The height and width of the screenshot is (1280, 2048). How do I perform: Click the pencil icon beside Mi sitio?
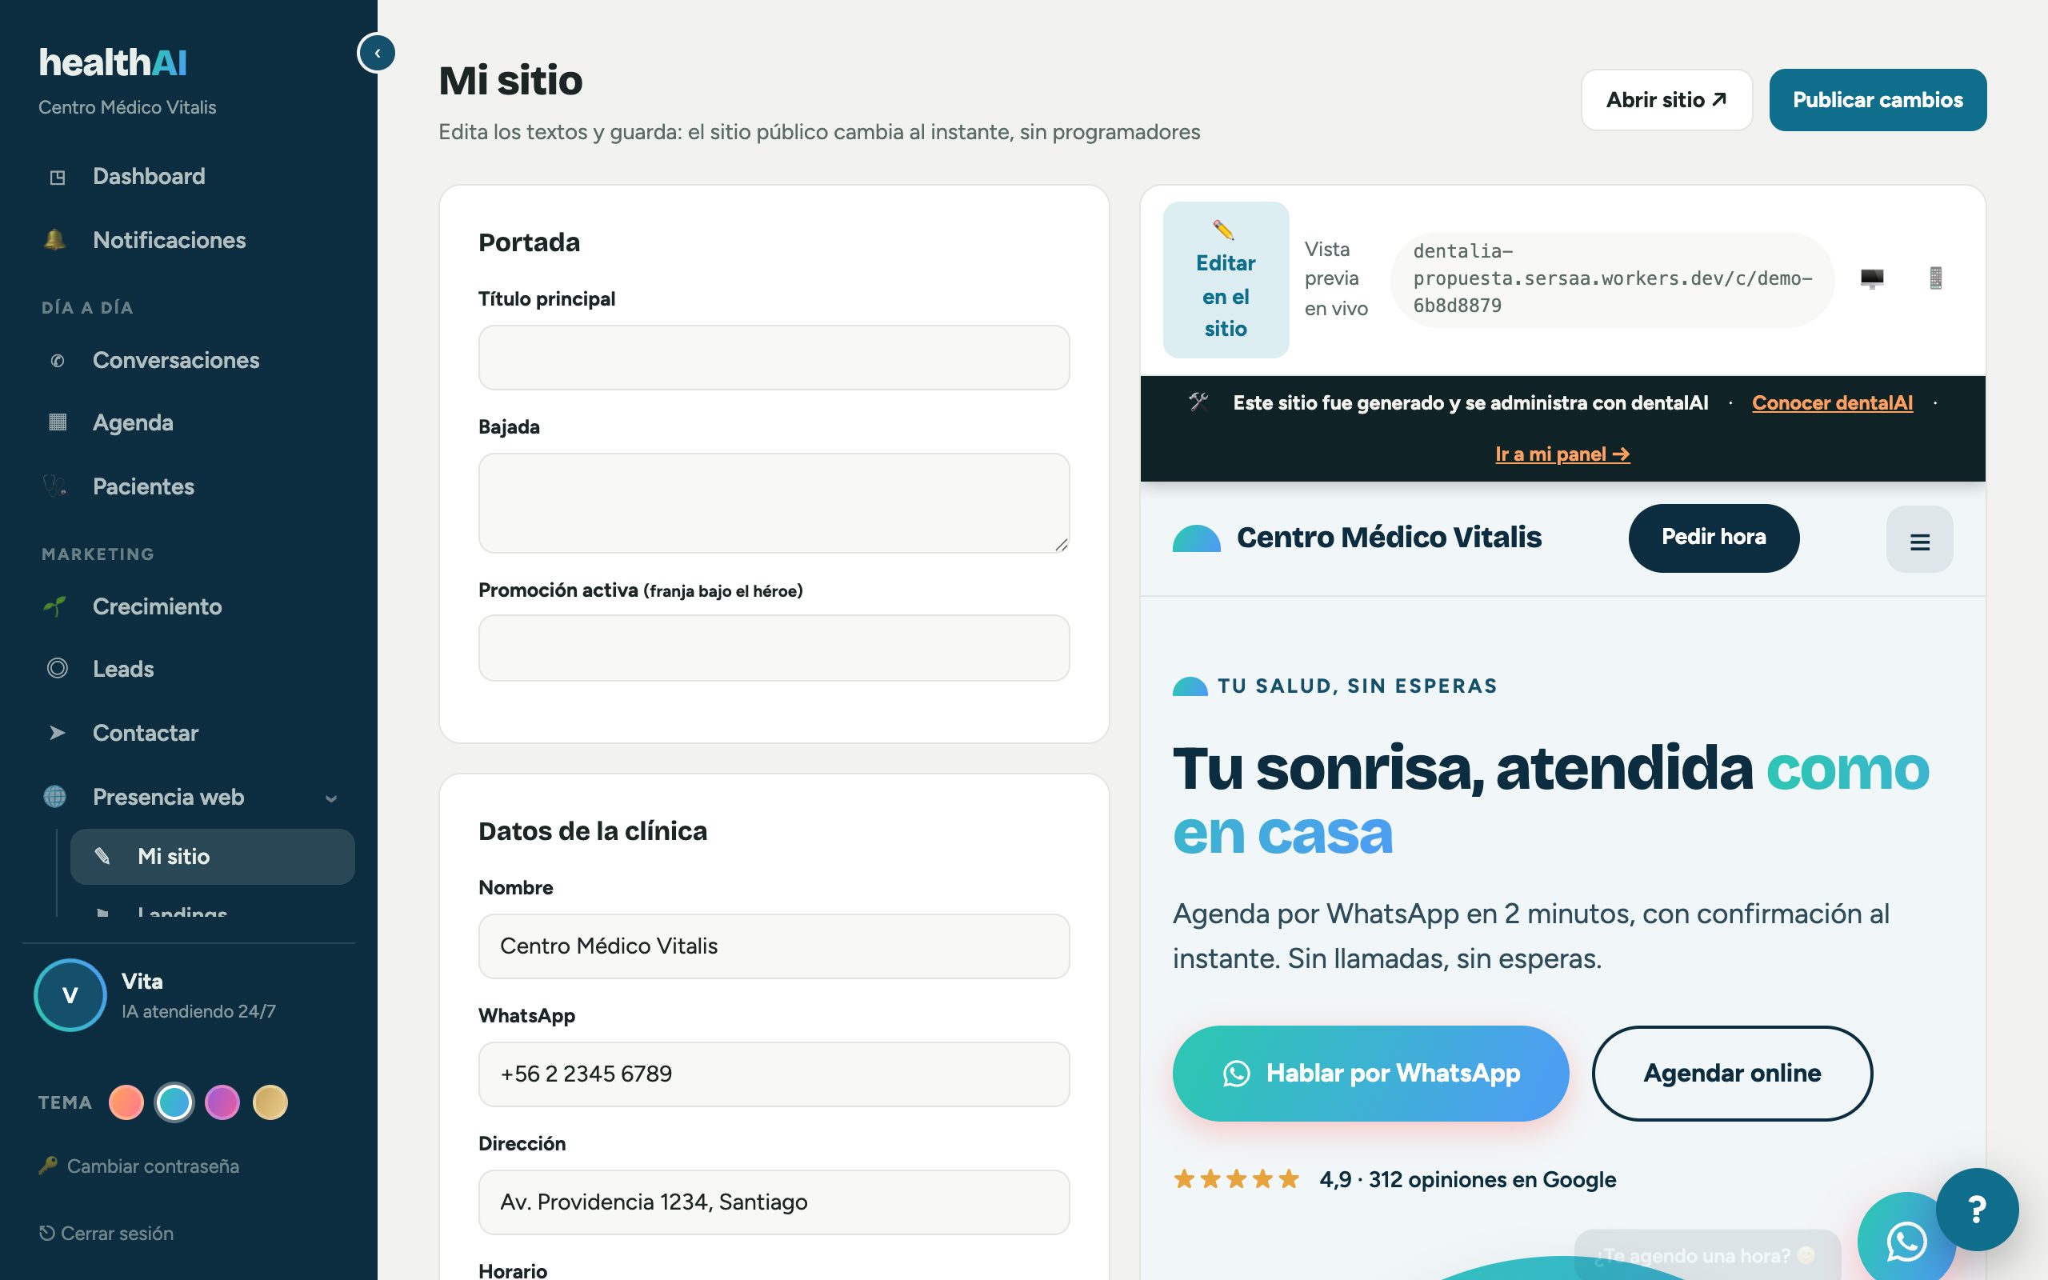(102, 856)
